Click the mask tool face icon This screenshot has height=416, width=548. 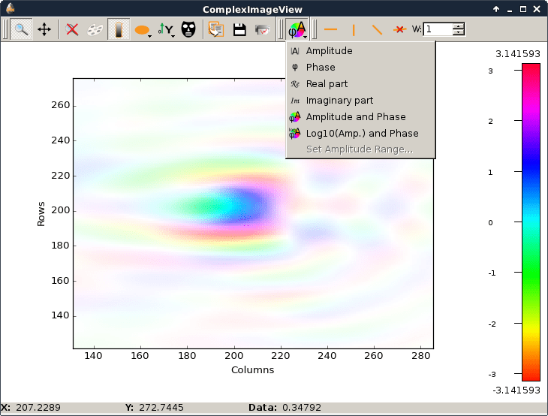188,29
